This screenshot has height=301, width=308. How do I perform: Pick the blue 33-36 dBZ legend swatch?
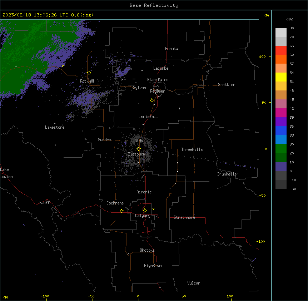(281, 130)
